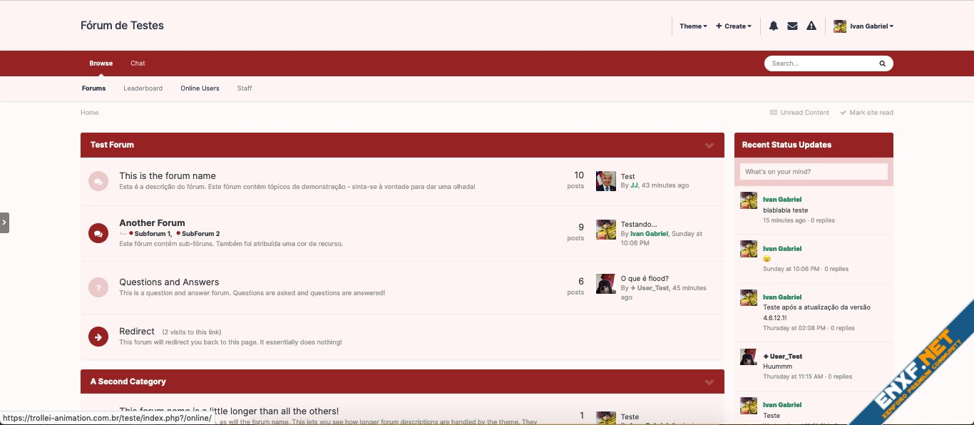Click the first forum's speech bubble icon
This screenshot has height=425, width=974.
coord(98,181)
